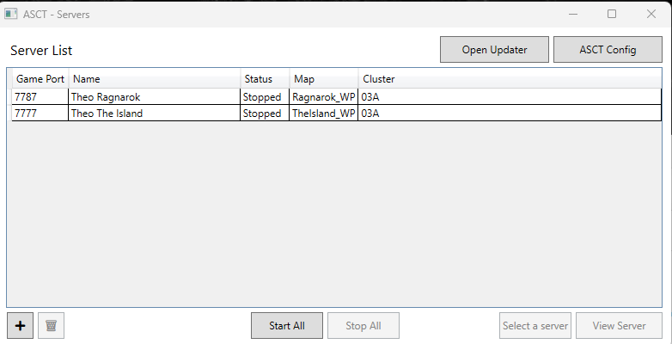Open the Updater window

coord(494,50)
